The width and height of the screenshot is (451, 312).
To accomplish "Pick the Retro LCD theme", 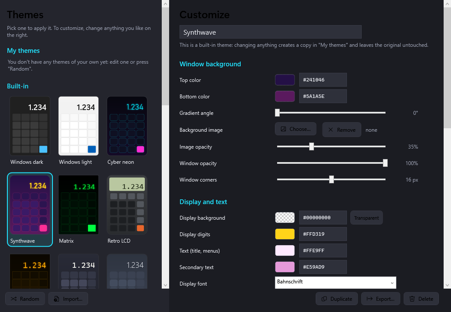I will (x=127, y=209).
